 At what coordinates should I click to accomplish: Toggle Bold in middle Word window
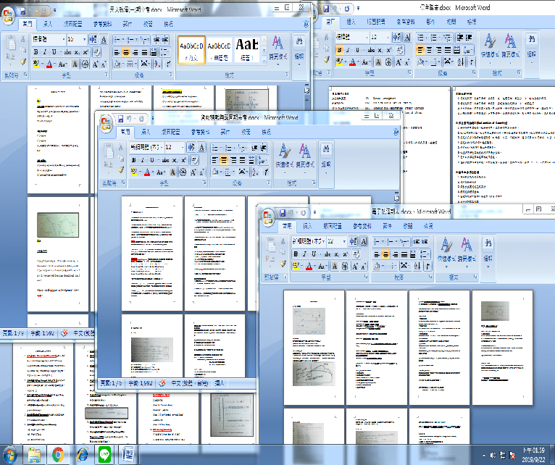[x=134, y=160]
